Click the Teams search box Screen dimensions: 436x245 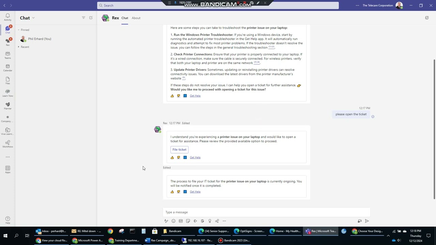click(218, 5)
